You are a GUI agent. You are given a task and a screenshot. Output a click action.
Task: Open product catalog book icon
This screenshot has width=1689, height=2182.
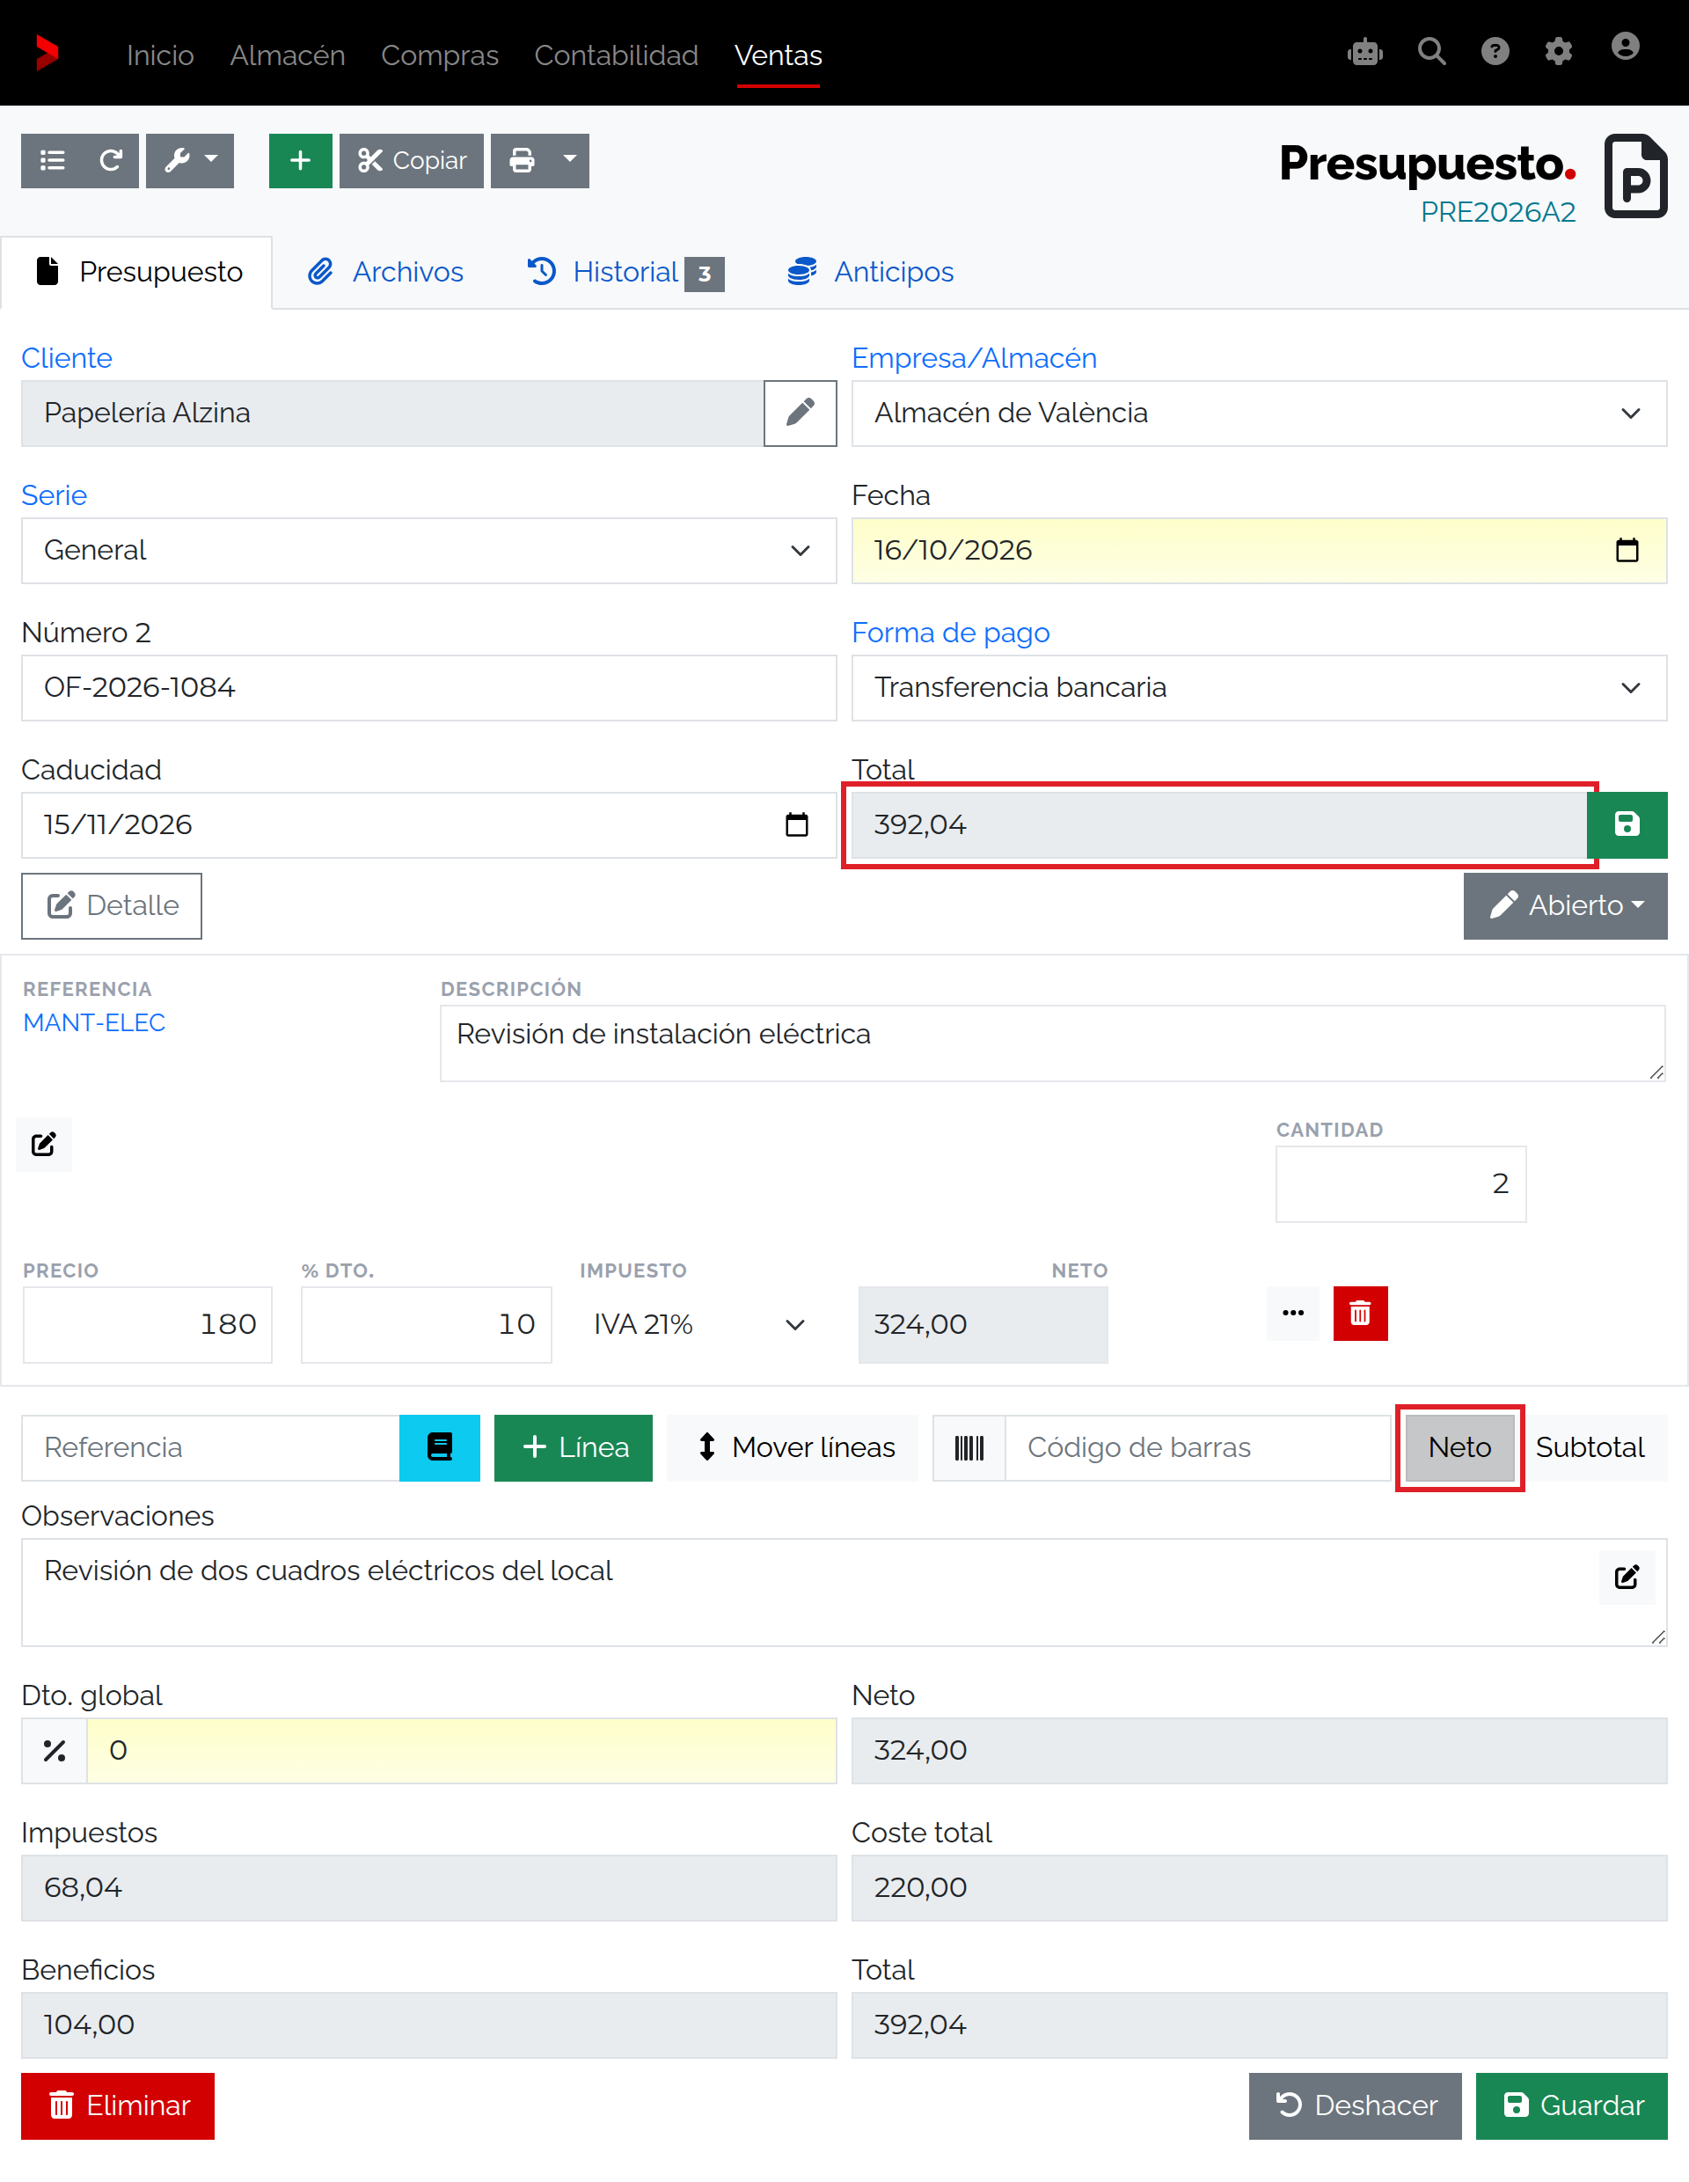[x=440, y=1447]
